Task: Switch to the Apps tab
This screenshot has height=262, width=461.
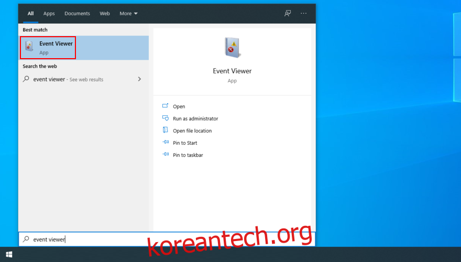Action: pos(49,14)
